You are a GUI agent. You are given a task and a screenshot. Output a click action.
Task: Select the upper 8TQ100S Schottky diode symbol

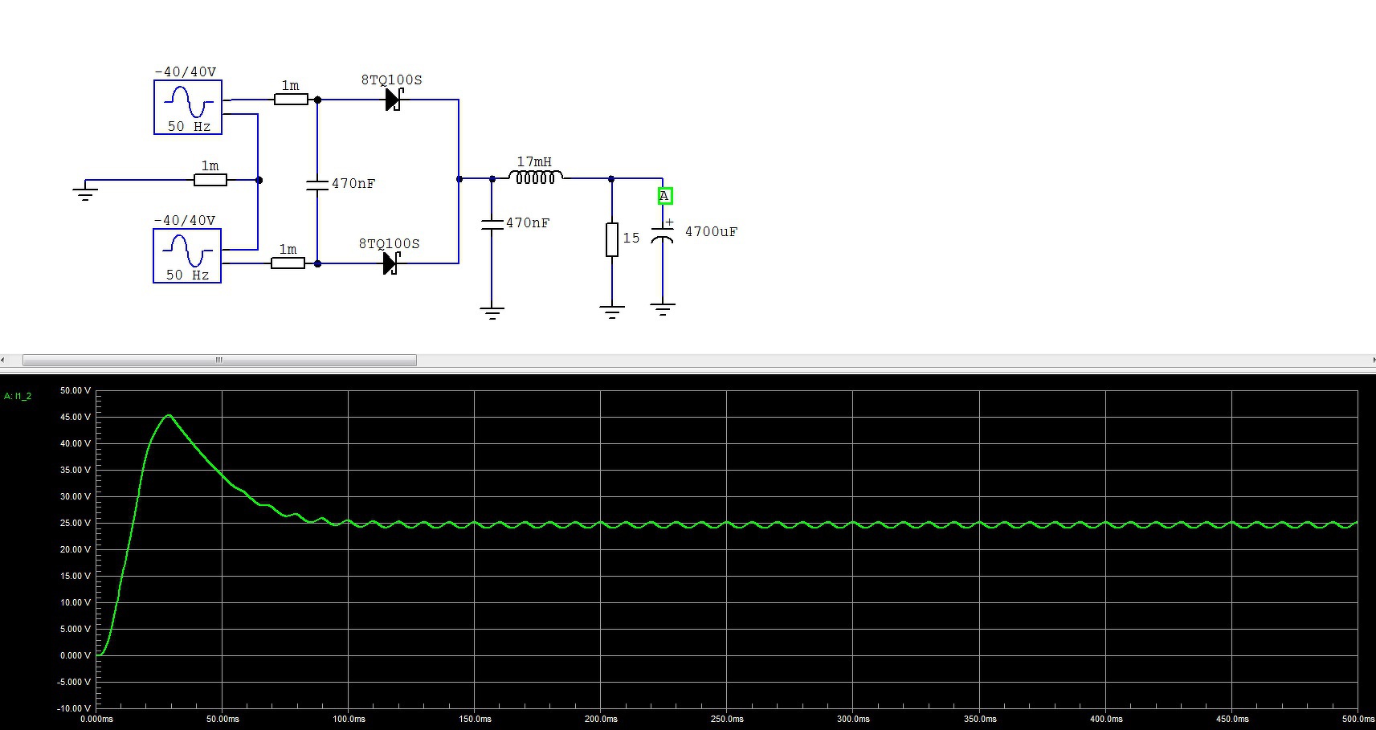click(x=393, y=100)
